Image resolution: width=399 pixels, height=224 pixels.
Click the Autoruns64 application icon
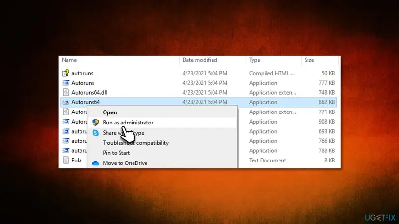pyautogui.click(x=66, y=102)
